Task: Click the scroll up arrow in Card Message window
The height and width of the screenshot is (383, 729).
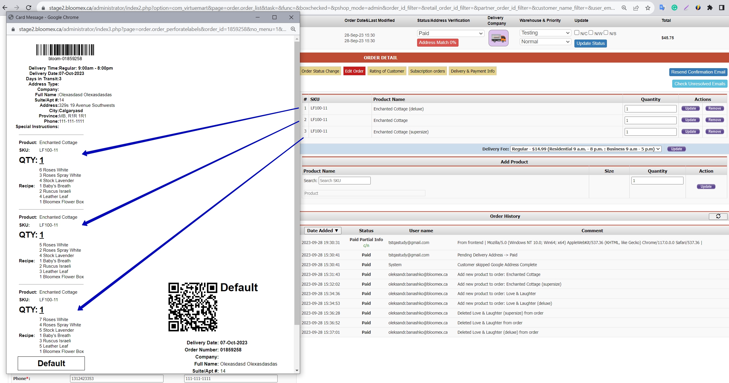Action: pyautogui.click(x=297, y=39)
